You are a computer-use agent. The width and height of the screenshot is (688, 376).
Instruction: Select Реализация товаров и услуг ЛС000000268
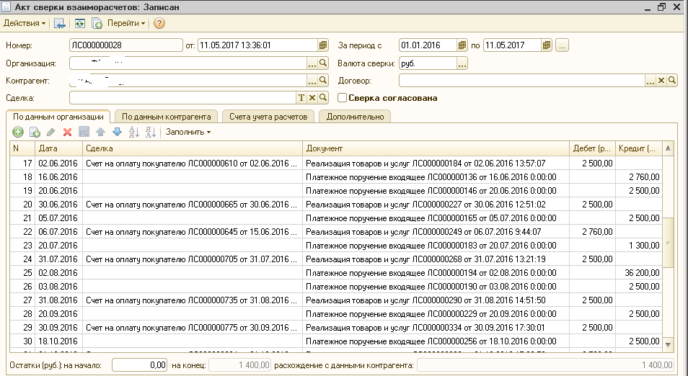pyautogui.click(x=436, y=259)
